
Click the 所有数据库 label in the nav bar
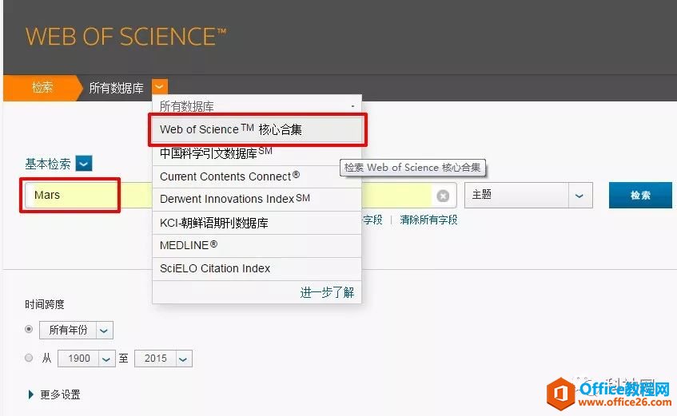(116, 88)
